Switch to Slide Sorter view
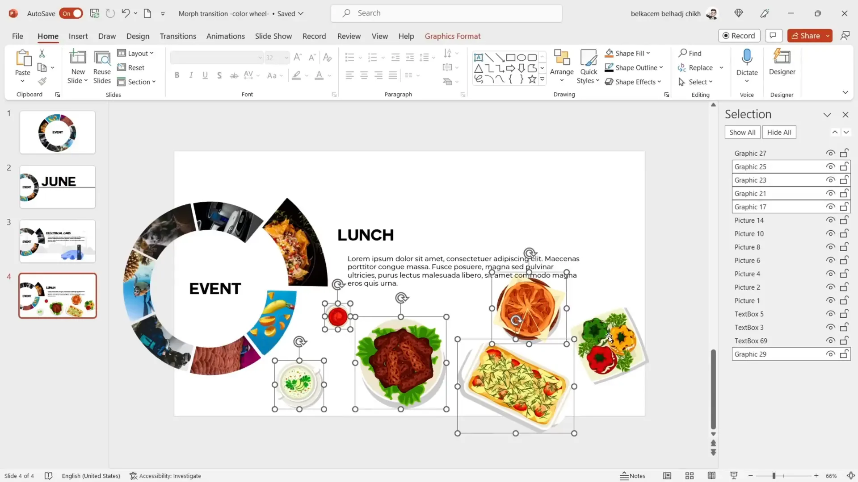 tap(690, 476)
